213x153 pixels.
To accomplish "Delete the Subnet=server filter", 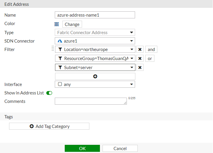I will tap(140, 68).
